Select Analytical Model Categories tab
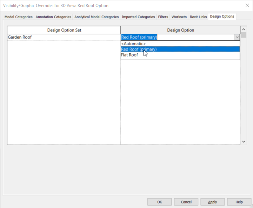Image resolution: width=253 pixels, height=208 pixels. [x=96, y=17]
